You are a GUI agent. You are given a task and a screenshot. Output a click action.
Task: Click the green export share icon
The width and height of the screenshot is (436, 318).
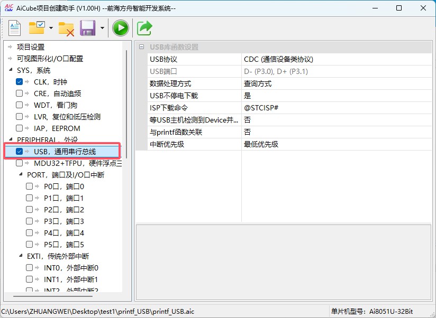pyautogui.click(x=144, y=28)
